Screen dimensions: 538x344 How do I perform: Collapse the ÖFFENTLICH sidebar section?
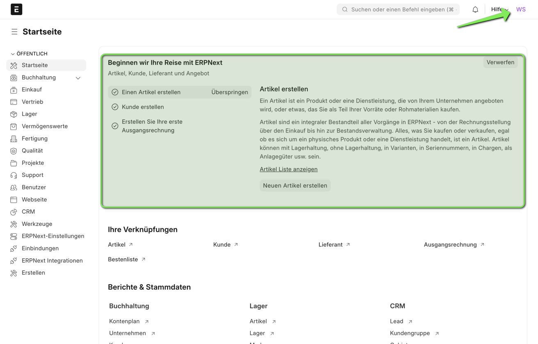click(x=13, y=54)
